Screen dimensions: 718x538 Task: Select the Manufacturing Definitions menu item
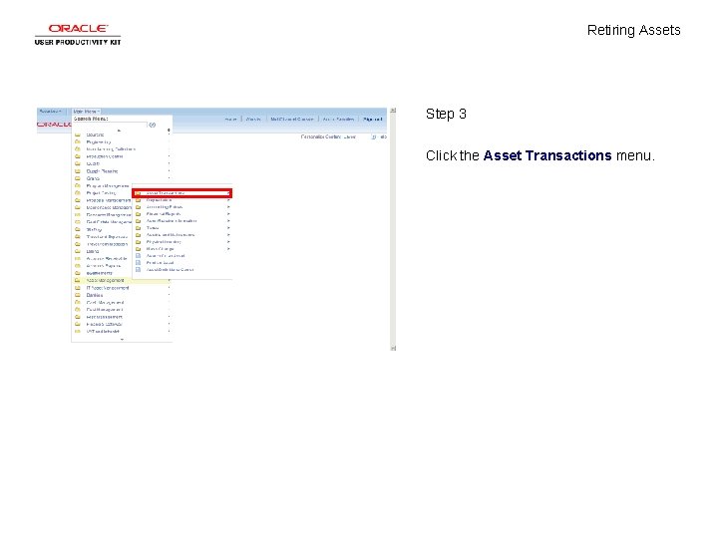click(111, 149)
